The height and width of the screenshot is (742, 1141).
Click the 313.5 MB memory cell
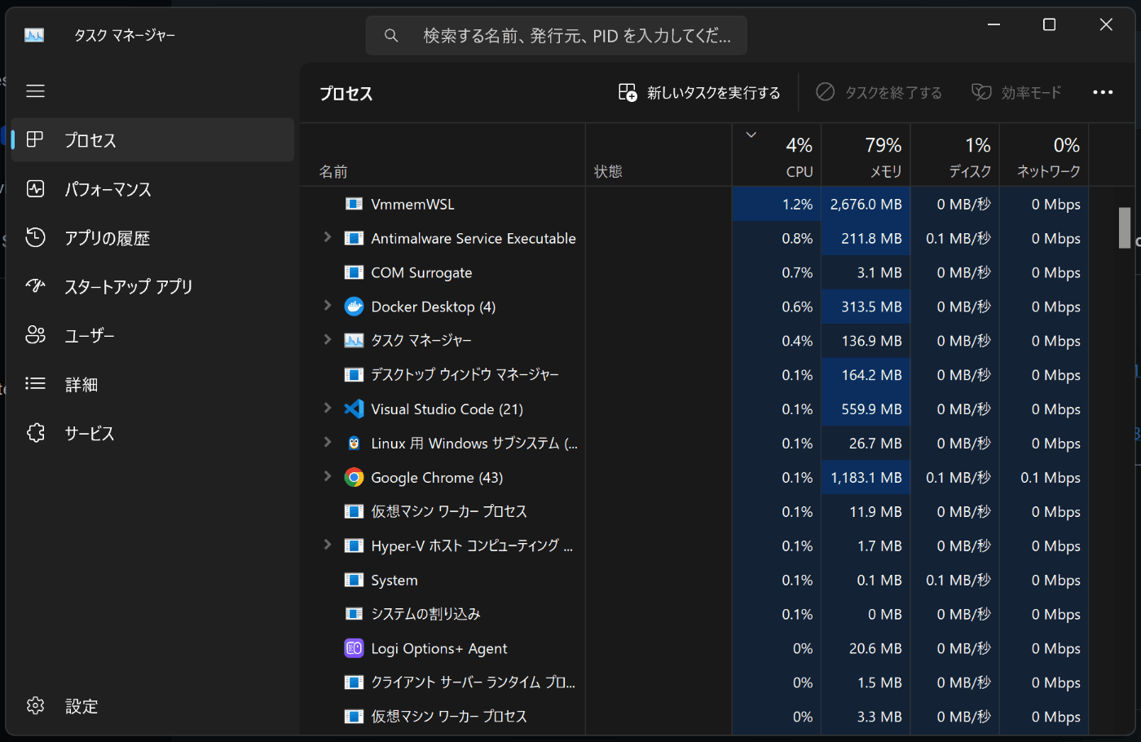[x=866, y=307]
